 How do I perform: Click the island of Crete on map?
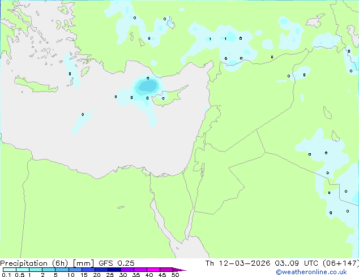coord(36,85)
